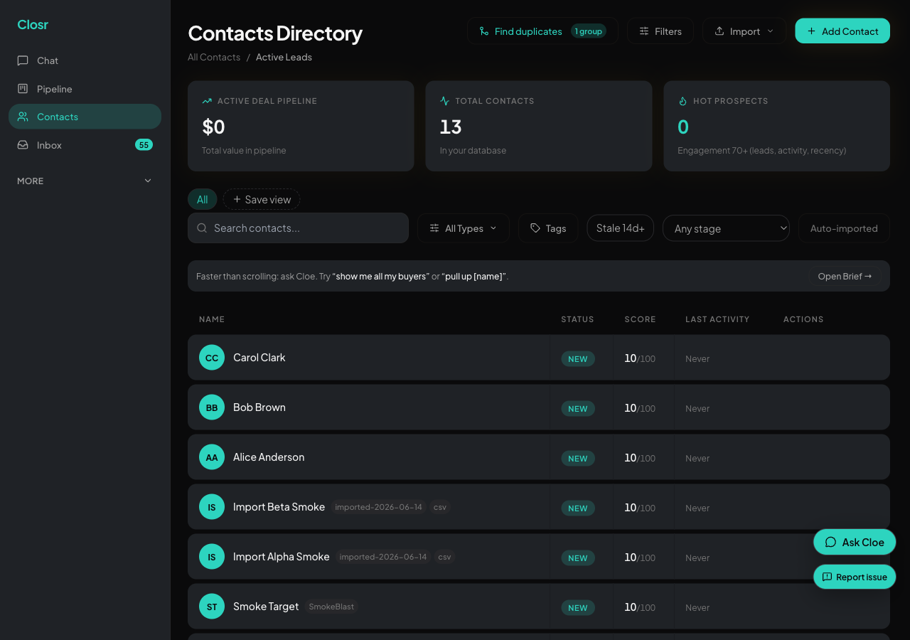
Task: Click Import Beta Smoke's IS avatar
Action: coord(212,507)
